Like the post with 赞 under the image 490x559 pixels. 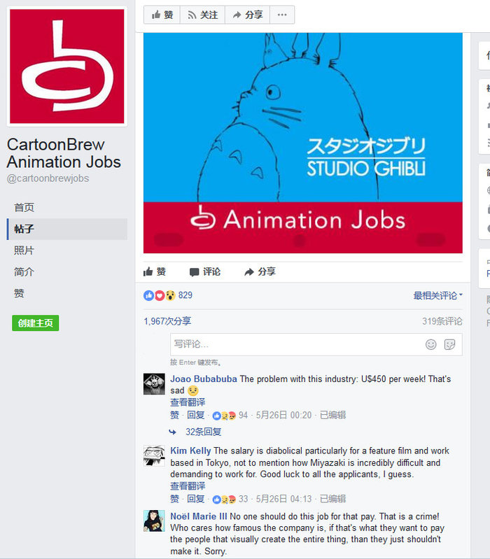[155, 271]
